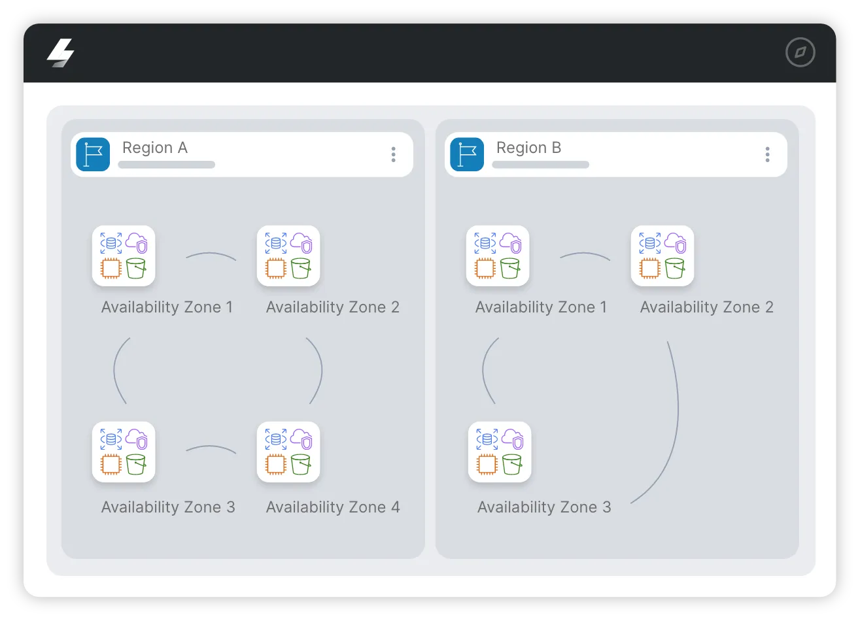Click database icon in Region A Zone 2
860x621 pixels.
(x=276, y=243)
